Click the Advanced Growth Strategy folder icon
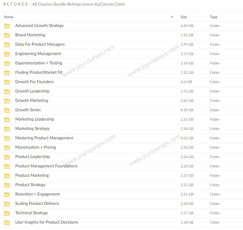The image size is (243, 230). (7, 26)
